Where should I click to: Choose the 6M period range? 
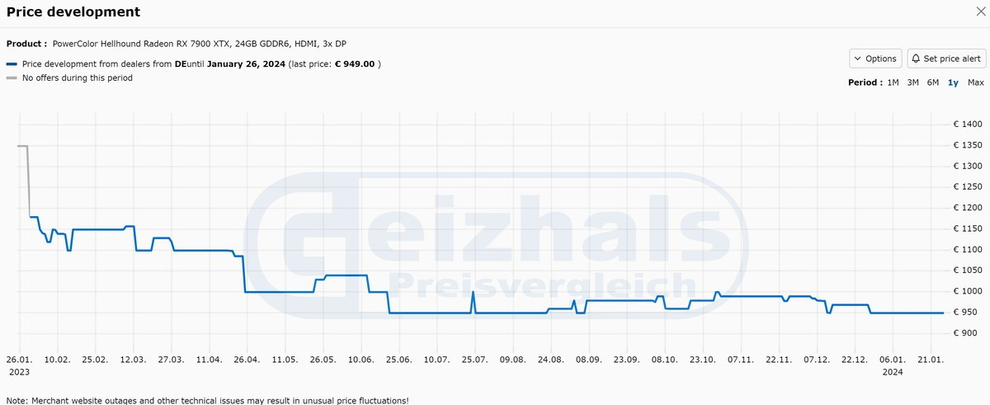click(x=933, y=82)
